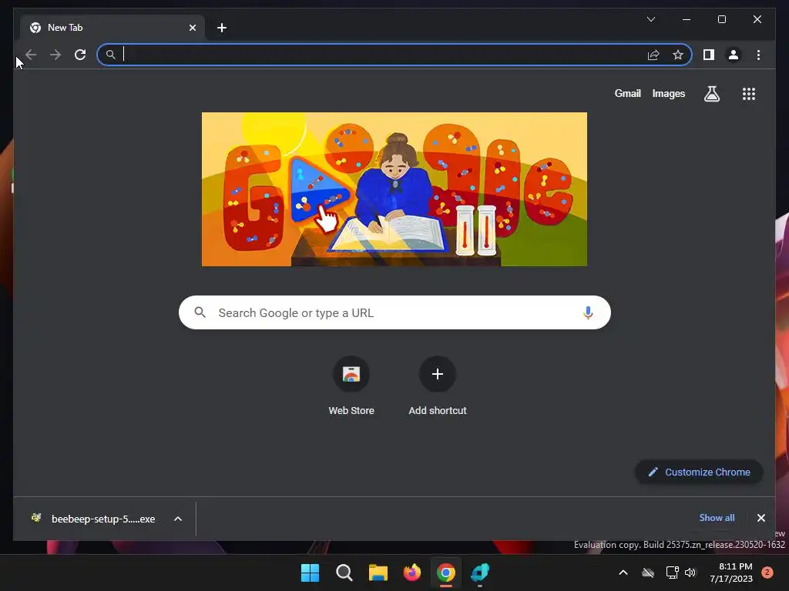
Task: Reload the page with the refresh icon
Action: click(x=80, y=55)
